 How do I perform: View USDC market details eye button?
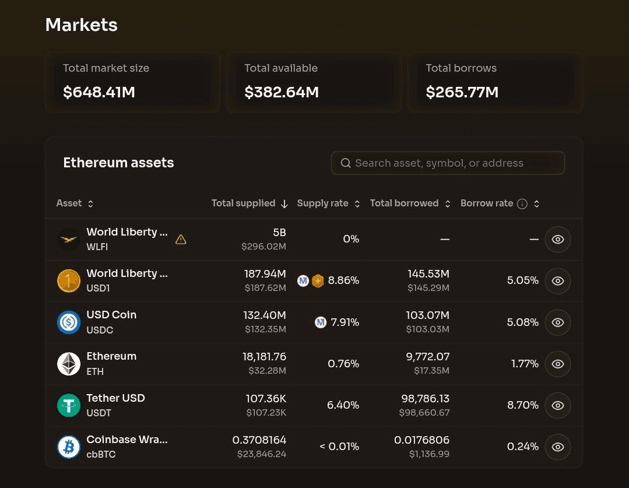coord(558,322)
